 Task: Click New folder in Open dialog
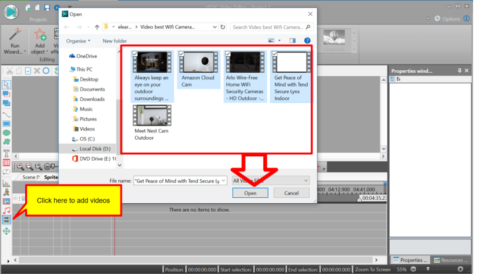click(x=114, y=40)
